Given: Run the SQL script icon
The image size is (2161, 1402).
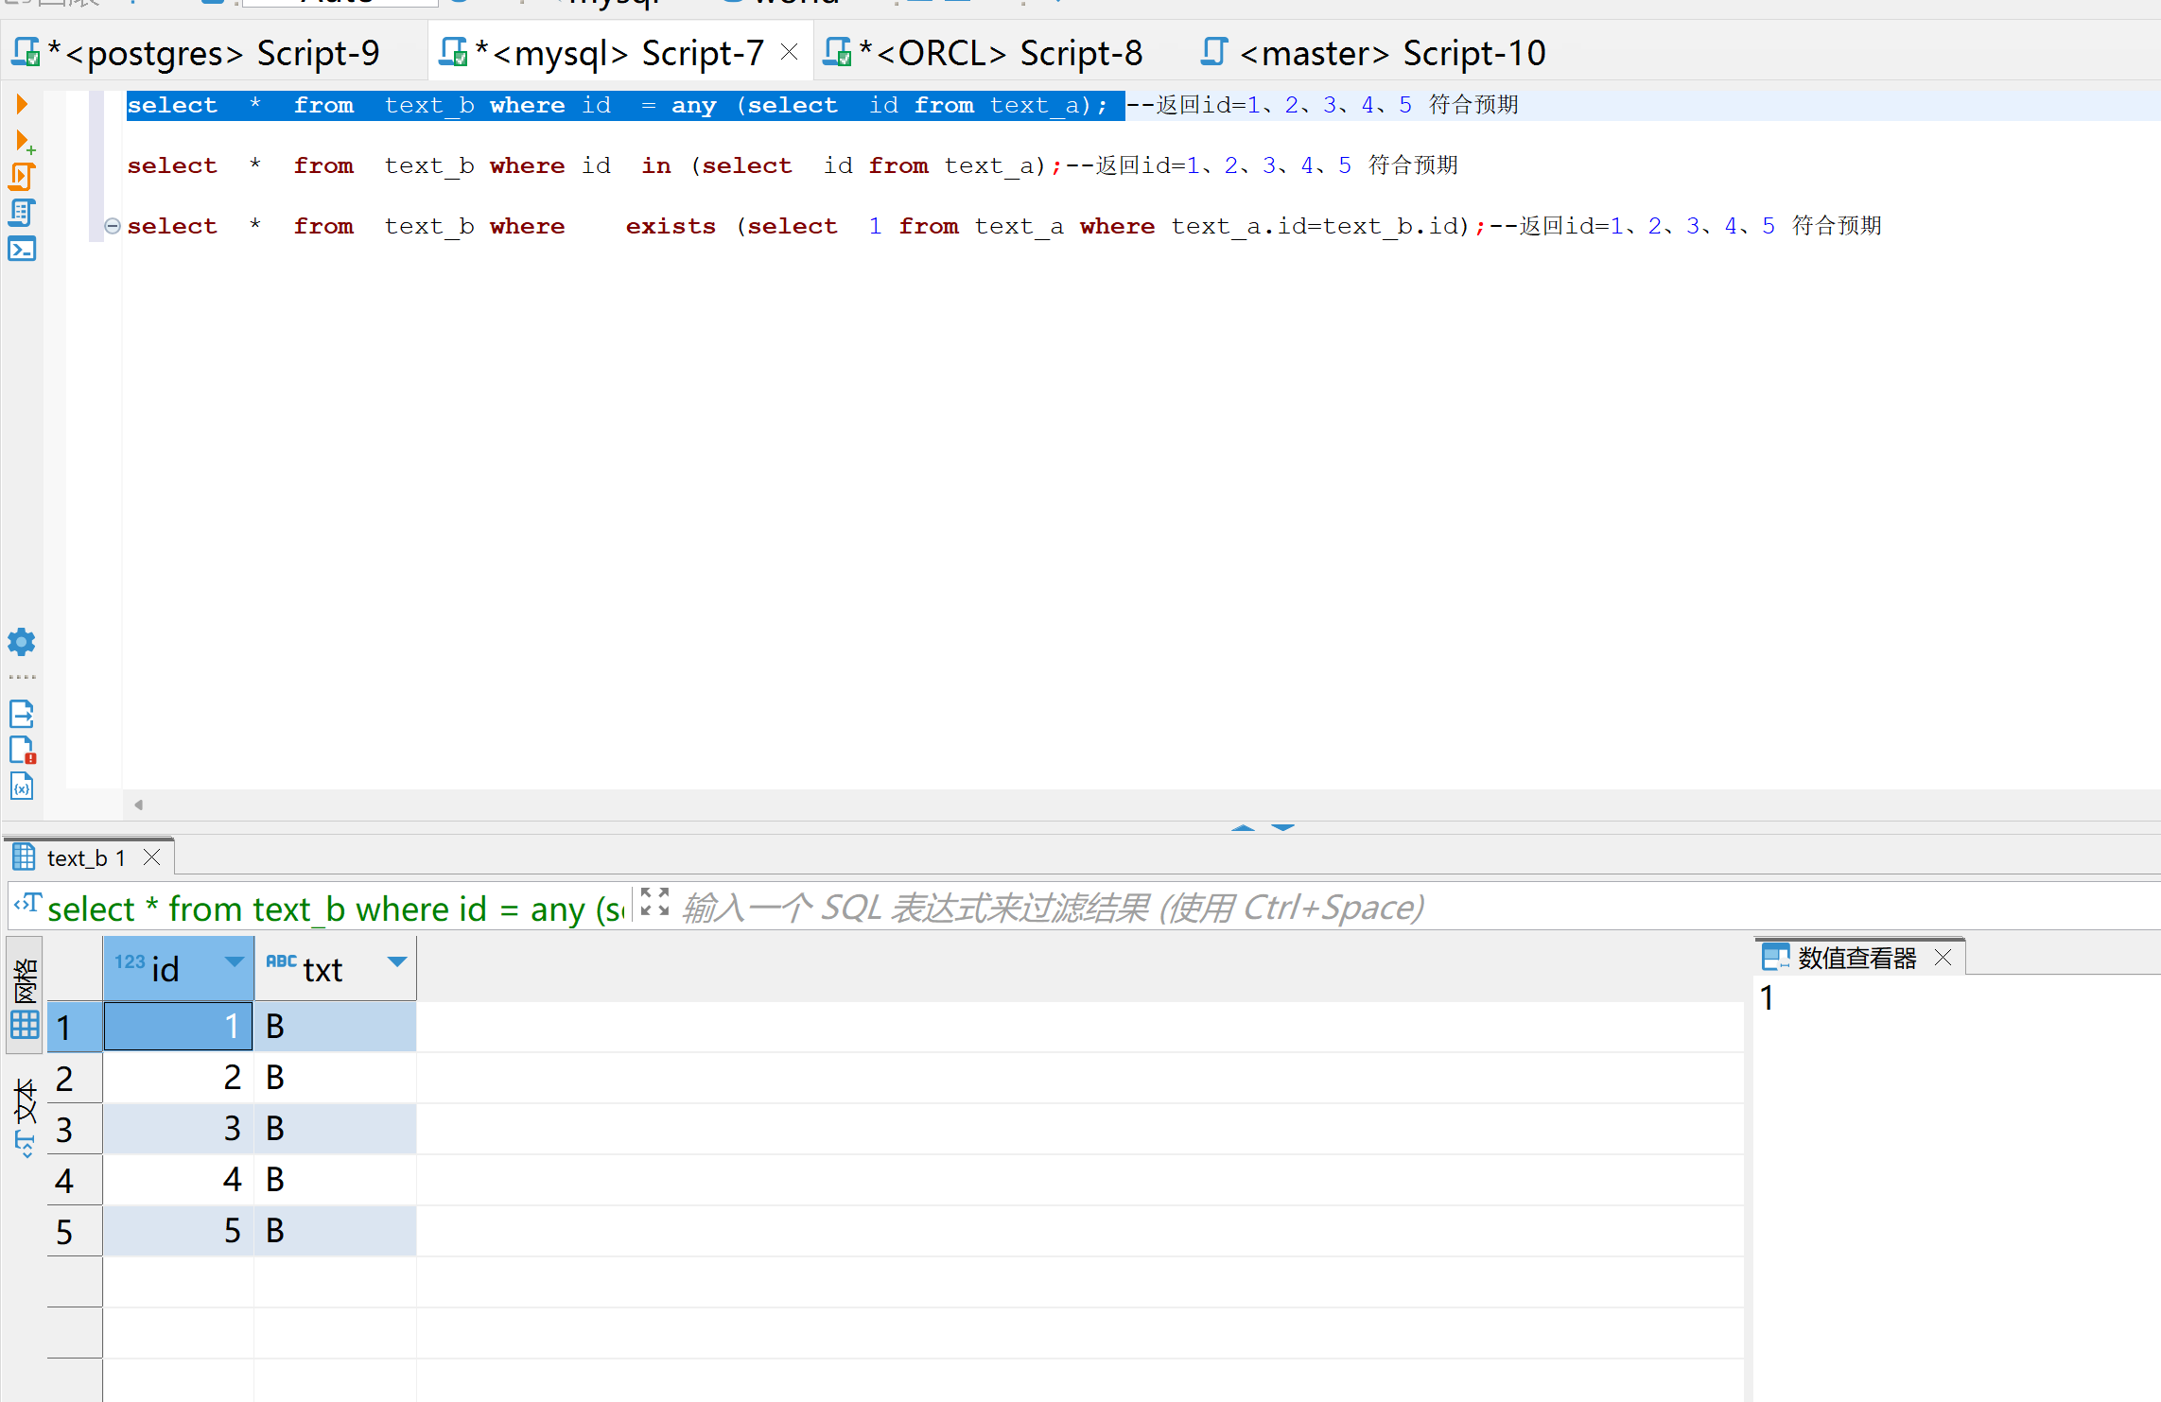Looking at the screenshot, I should pyautogui.click(x=23, y=177).
